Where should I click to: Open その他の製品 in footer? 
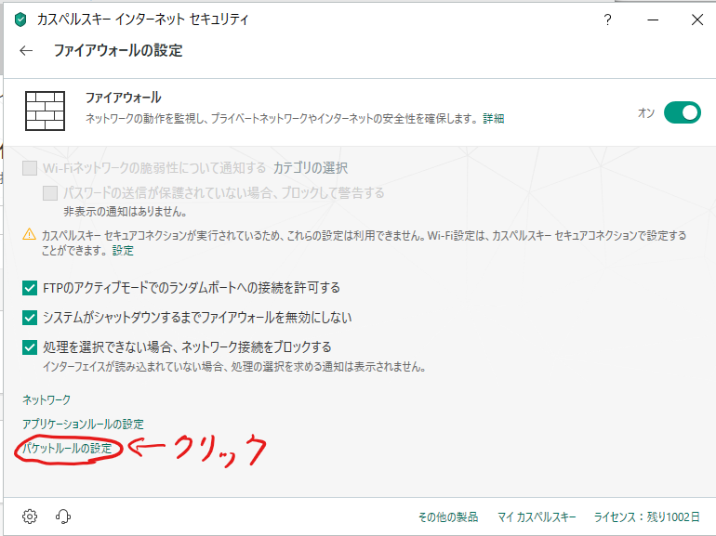pyautogui.click(x=448, y=516)
